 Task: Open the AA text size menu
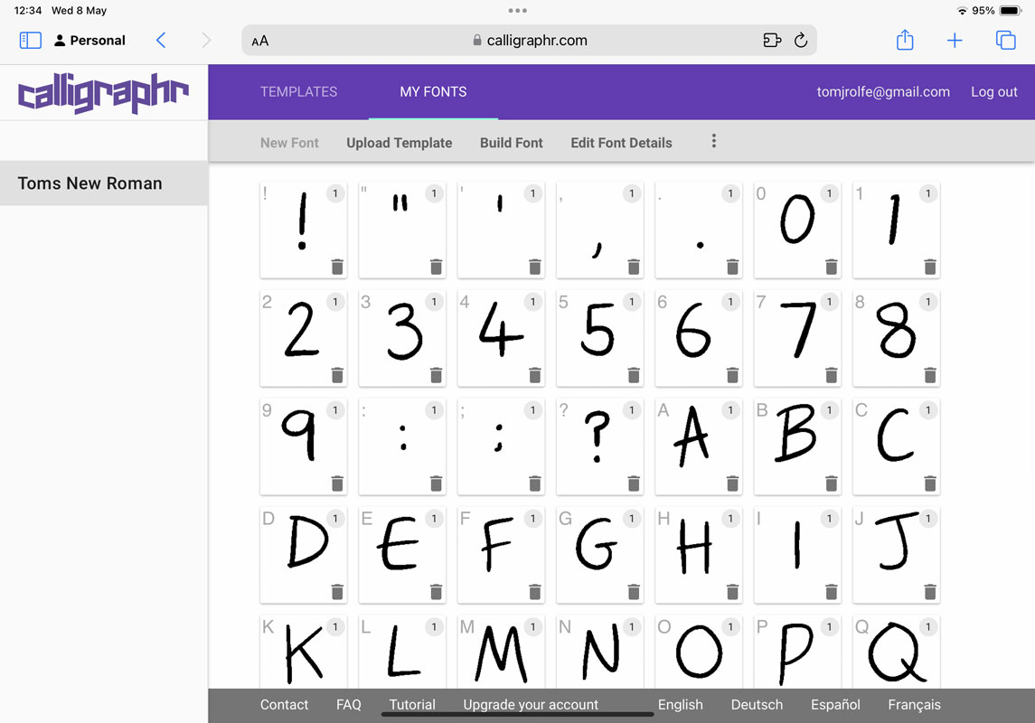[x=260, y=41]
